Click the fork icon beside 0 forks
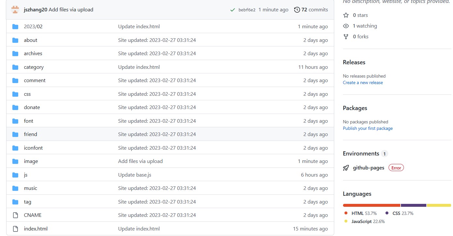The image size is (453, 236). point(346,37)
